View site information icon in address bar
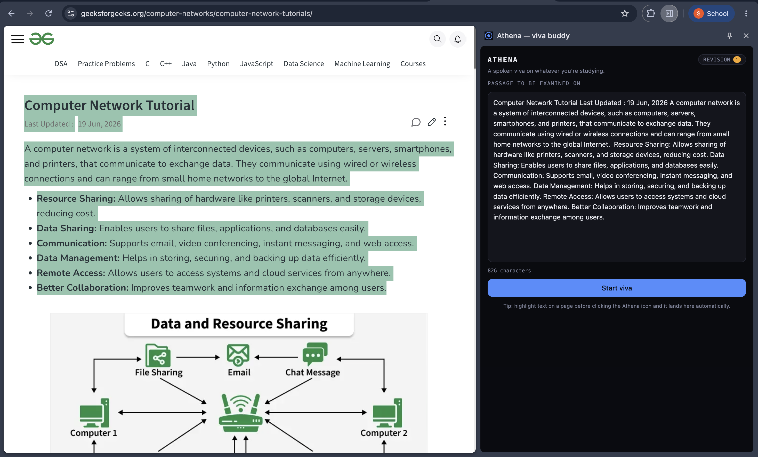This screenshot has height=457, width=758. tap(71, 13)
